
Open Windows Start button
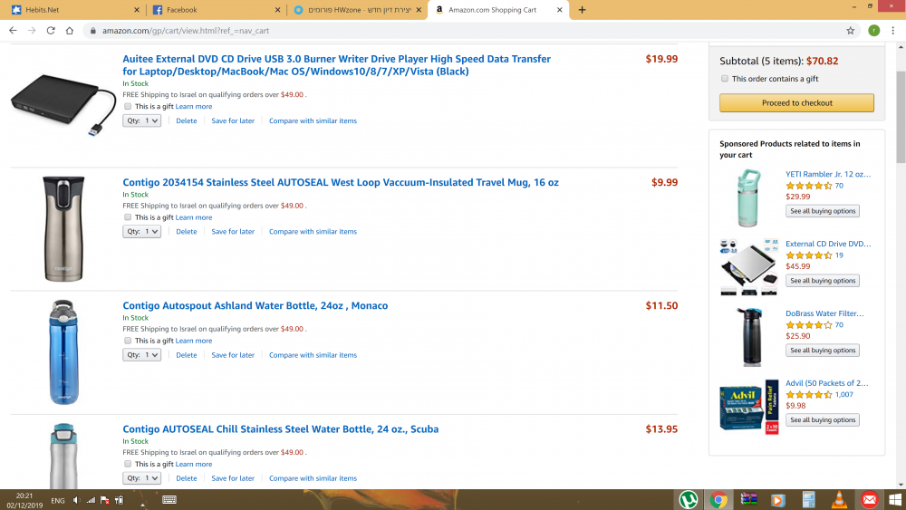pos(896,500)
